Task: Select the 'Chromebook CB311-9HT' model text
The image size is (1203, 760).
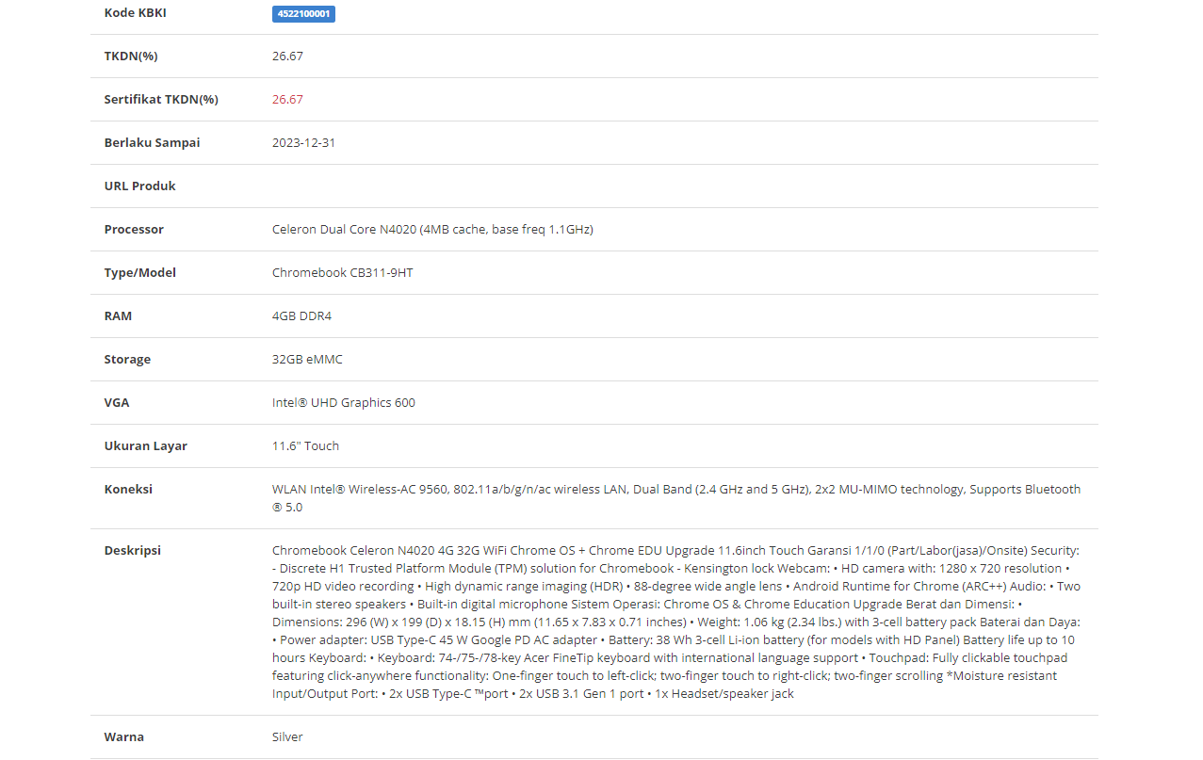Action: 343,273
